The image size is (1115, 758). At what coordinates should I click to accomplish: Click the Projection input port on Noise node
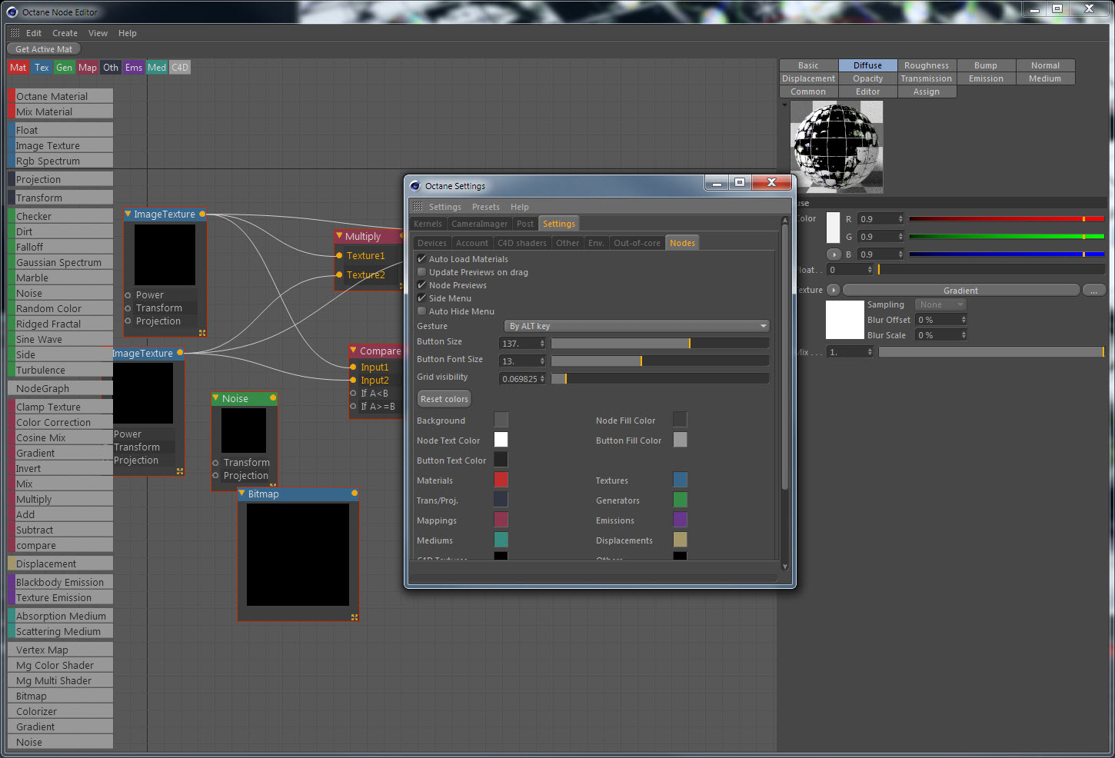[215, 476]
